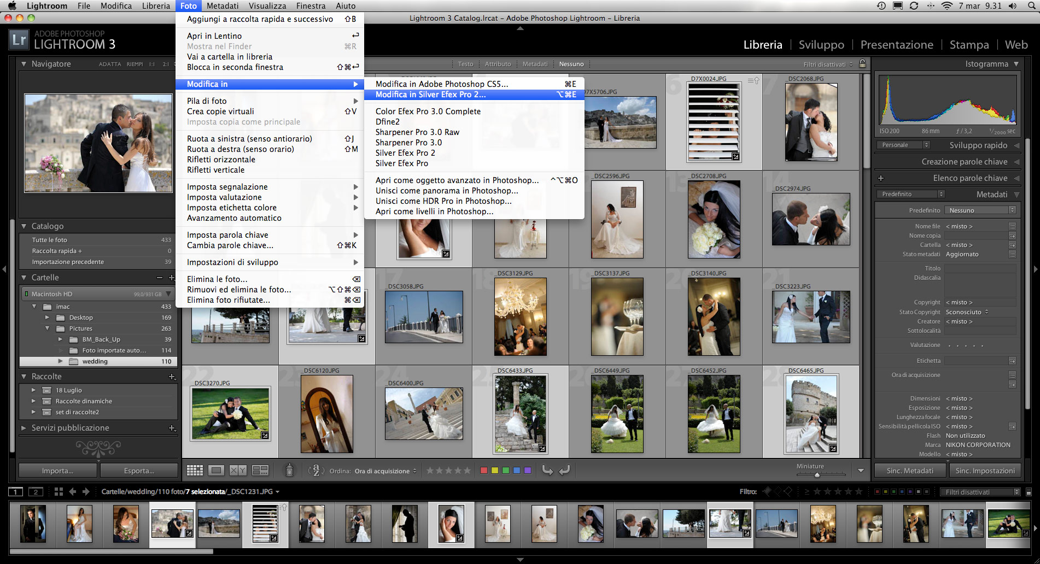
Task: Click the Sinc. Impostazioni button
Action: (985, 471)
